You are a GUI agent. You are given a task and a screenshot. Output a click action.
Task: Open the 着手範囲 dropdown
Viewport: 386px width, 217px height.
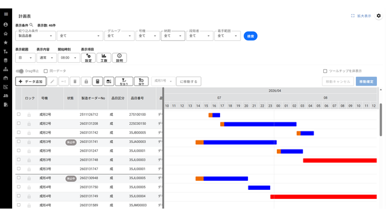227,36
